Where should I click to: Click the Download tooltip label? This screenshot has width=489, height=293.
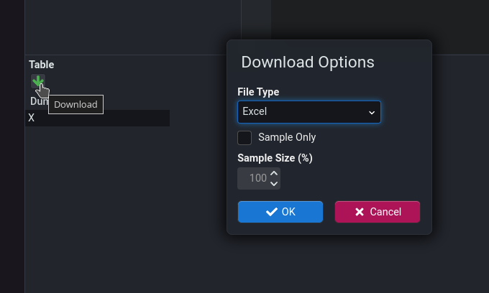pos(76,105)
